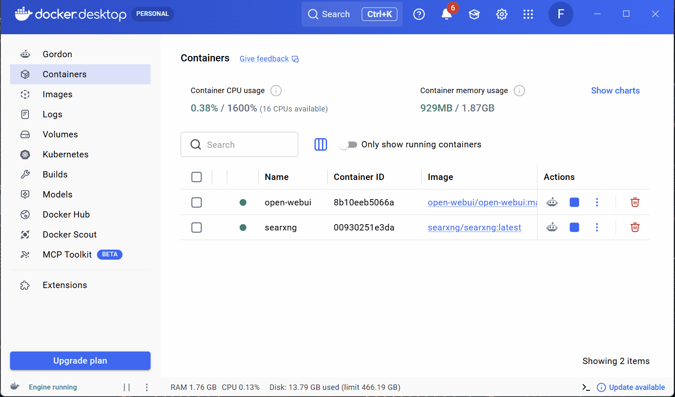This screenshot has width=675, height=397.
Task: Open Logs in the sidebar
Action: click(80, 114)
